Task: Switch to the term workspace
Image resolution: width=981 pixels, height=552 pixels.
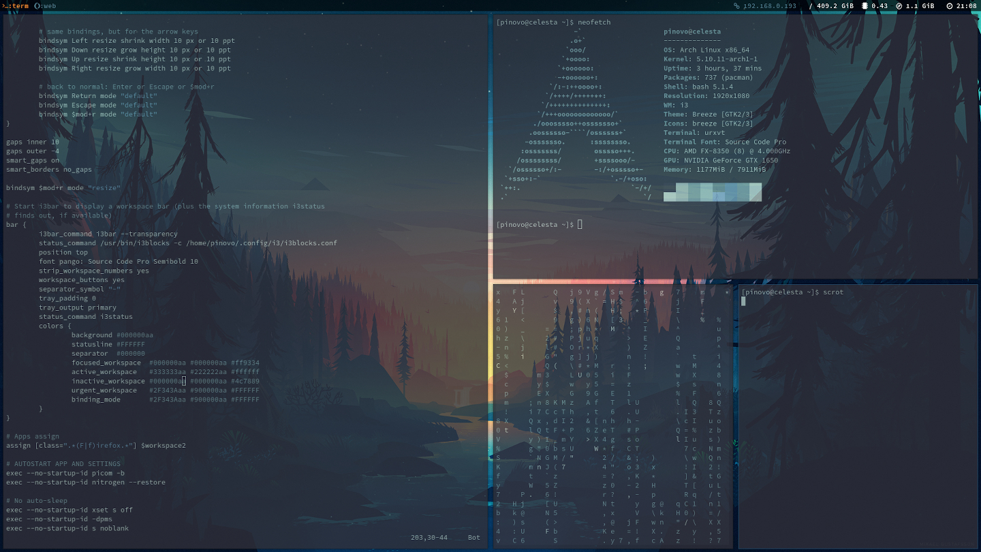Action: [x=20, y=5]
